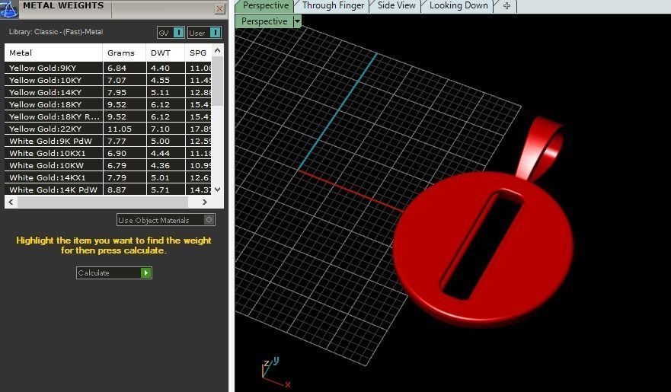Sort by the Grams column header

(x=124, y=53)
